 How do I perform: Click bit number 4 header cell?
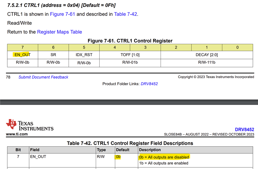pyautogui.click(x=115, y=47)
